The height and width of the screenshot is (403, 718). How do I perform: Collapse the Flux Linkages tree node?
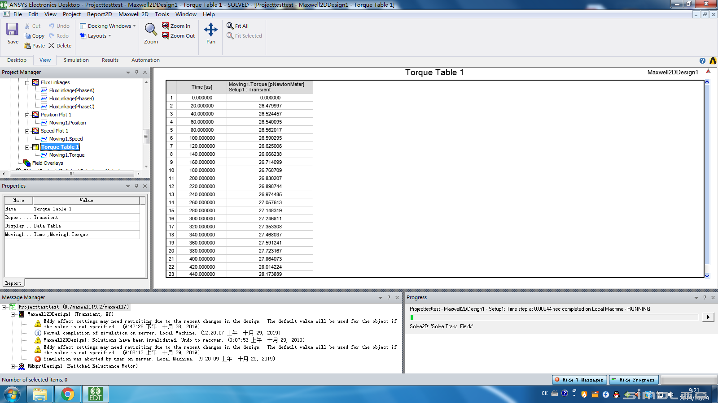click(27, 82)
